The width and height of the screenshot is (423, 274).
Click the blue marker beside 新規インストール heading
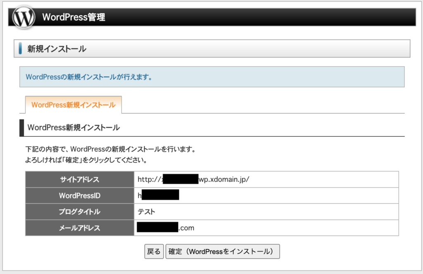click(x=20, y=49)
